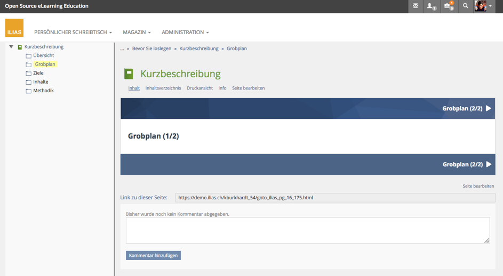Click the folder icon next to Übersicht
Screen dimensions: 503x276
pos(29,56)
